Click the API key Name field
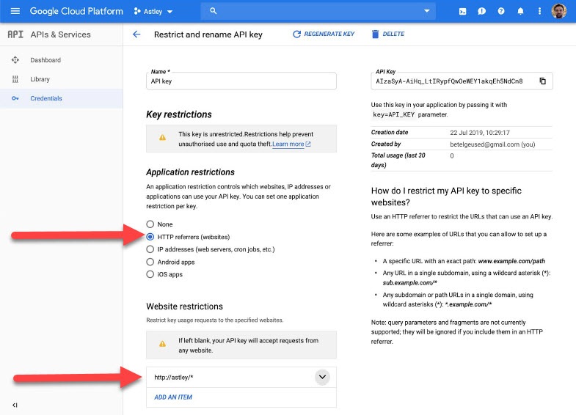Screen dimensions: 576x415 241,81
